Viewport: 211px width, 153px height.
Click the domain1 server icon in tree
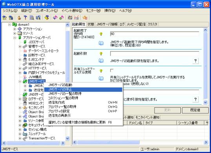(x=15, y=25)
